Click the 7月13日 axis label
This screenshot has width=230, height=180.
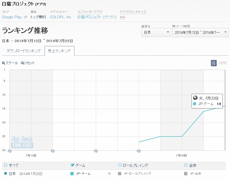click(31, 156)
